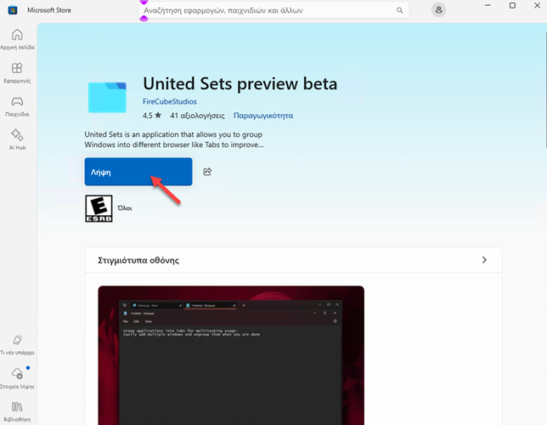Open the Παιχνίδια games section
The image size is (547, 425).
click(x=17, y=106)
